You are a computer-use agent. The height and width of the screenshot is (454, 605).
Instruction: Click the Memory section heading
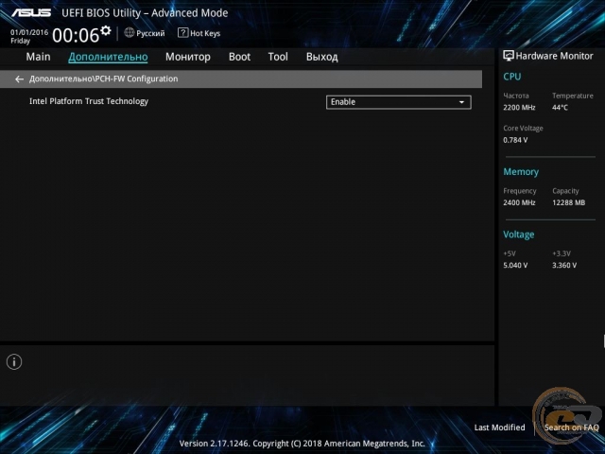(521, 172)
